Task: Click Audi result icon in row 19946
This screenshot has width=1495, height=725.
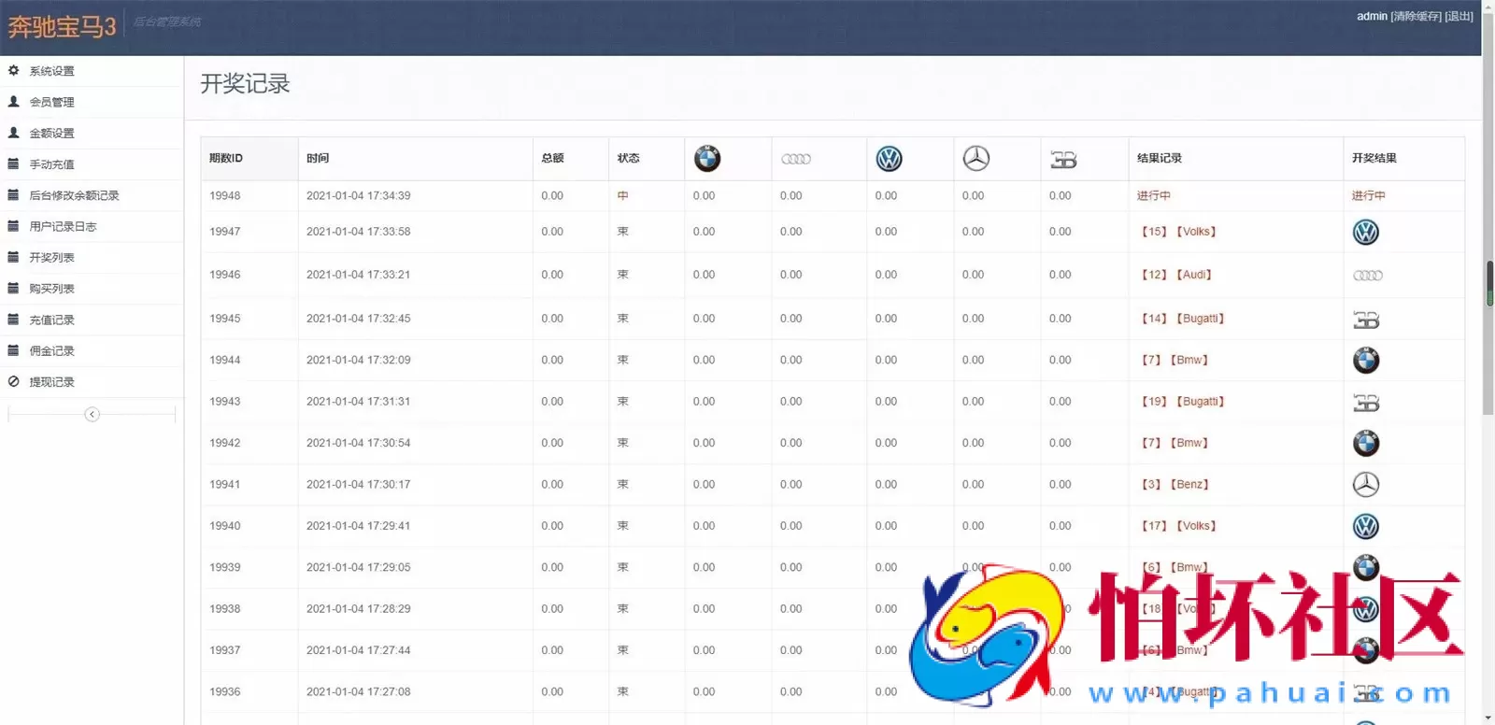Action: coord(1367,276)
